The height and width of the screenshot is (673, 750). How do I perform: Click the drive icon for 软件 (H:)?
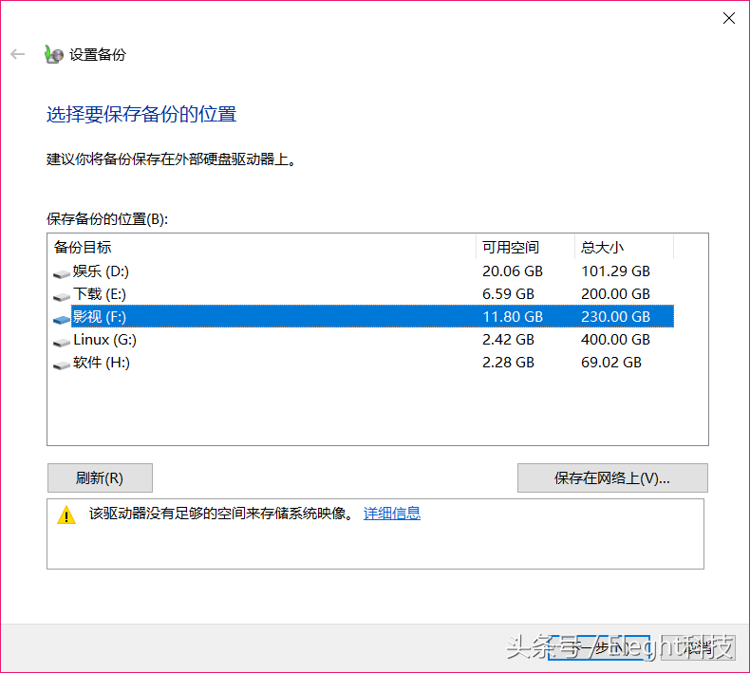point(61,365)
